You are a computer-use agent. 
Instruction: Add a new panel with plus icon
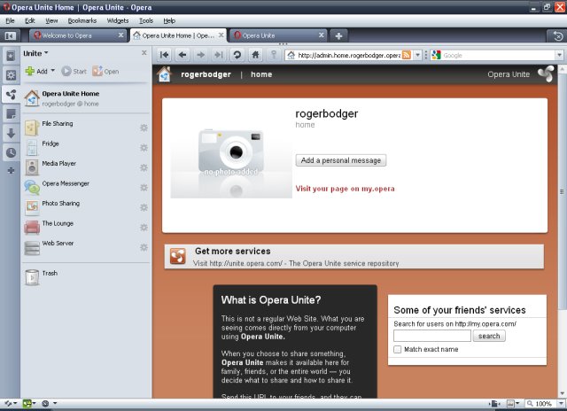11,170
